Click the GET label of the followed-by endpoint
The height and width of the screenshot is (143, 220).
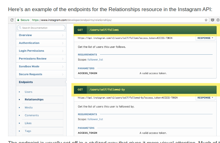pyautogui.click(x=80, y=90)
